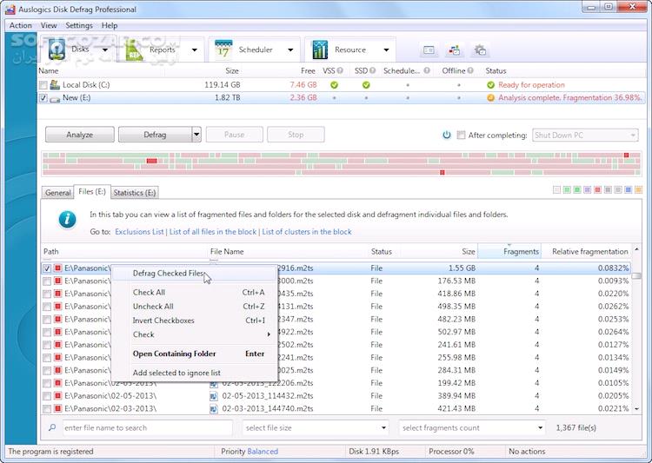Screen dimensions: 652x463
Task: Open the Action menu
Action: click(x=20, y=25)
